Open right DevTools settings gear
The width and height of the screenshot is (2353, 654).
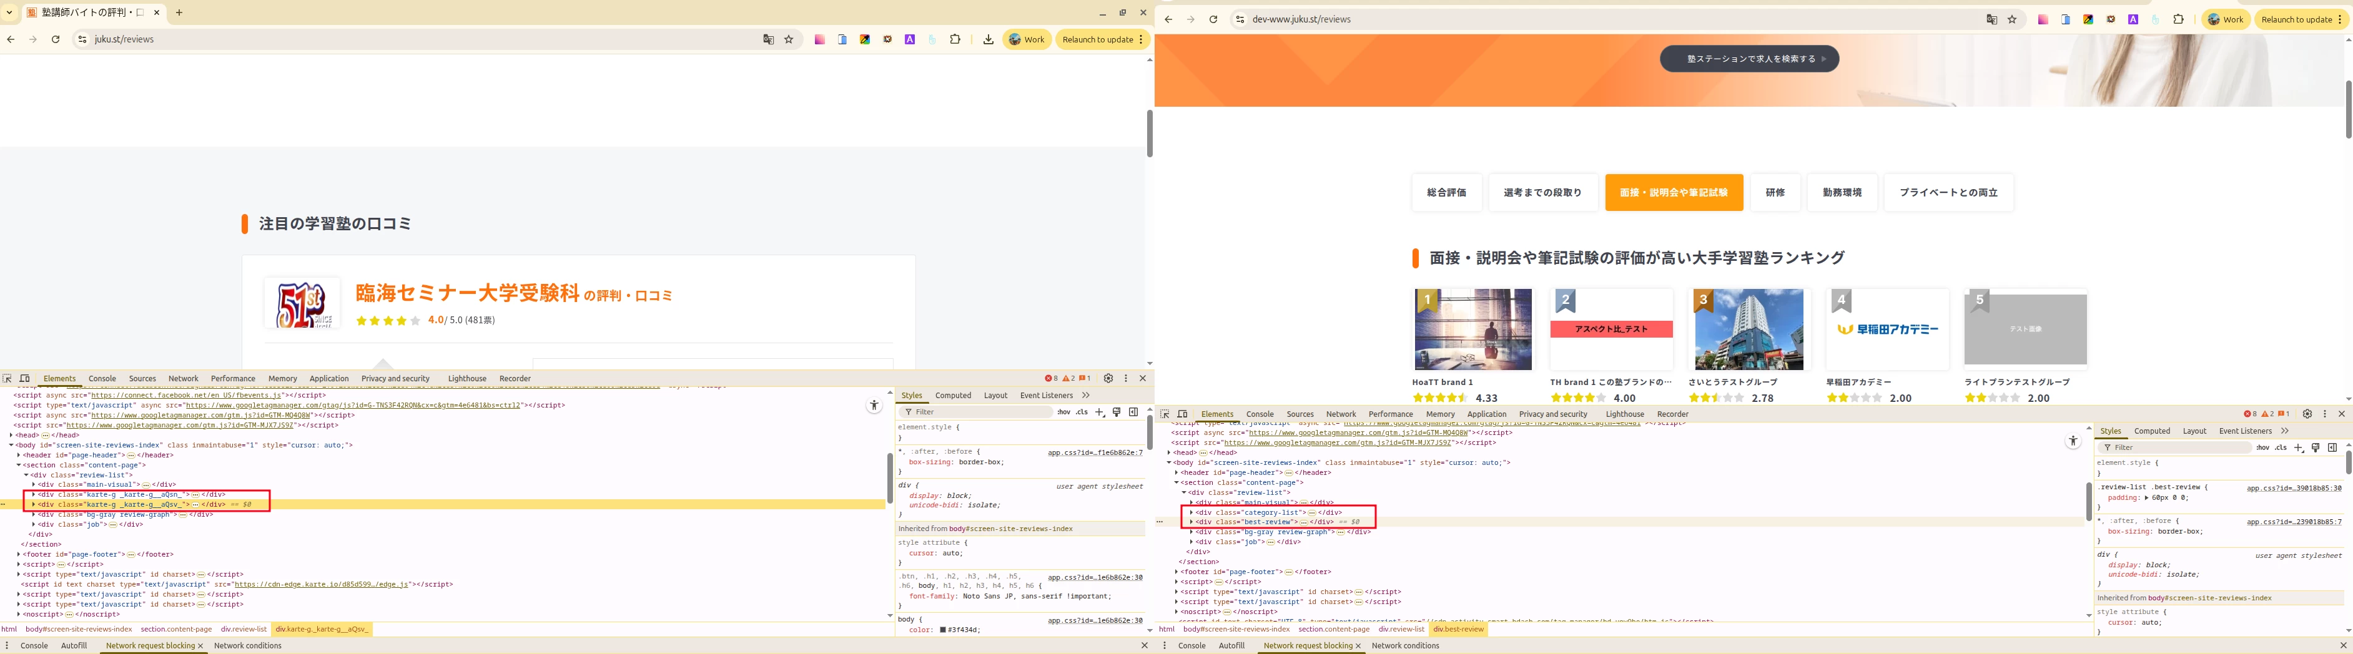click(x=2306, y=414)
